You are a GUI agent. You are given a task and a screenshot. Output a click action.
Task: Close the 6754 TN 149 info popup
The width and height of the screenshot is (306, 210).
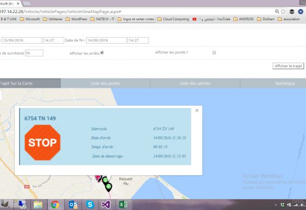click(x=197, y=110)
